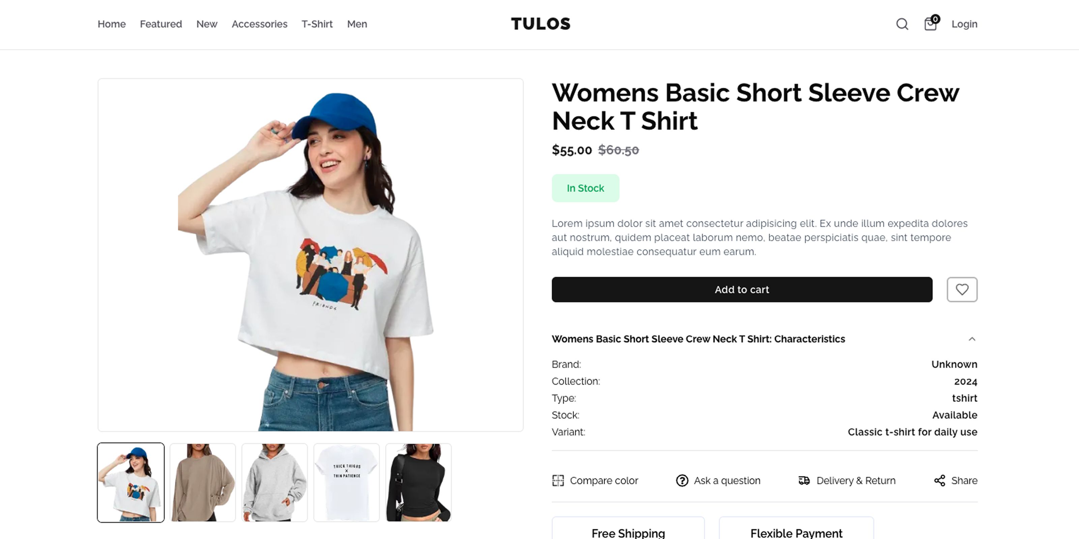Go to the Accessories menu
The width and height of the screenshot is (1079, 539).
pos(259,24)
